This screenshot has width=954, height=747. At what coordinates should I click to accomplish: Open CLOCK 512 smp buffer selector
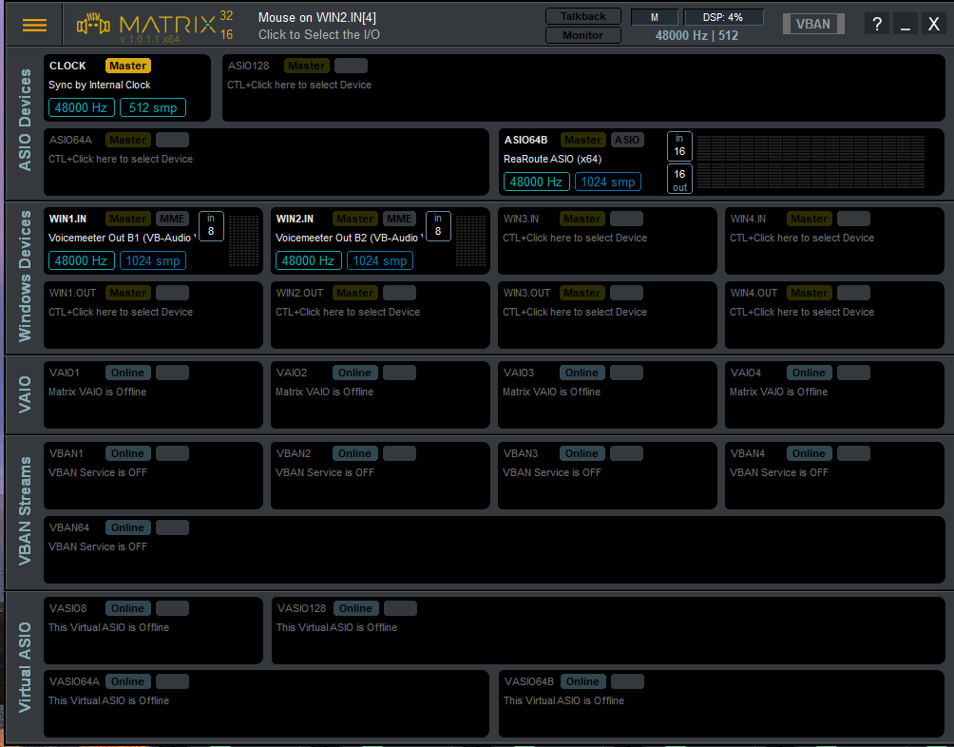coord(153,107)
